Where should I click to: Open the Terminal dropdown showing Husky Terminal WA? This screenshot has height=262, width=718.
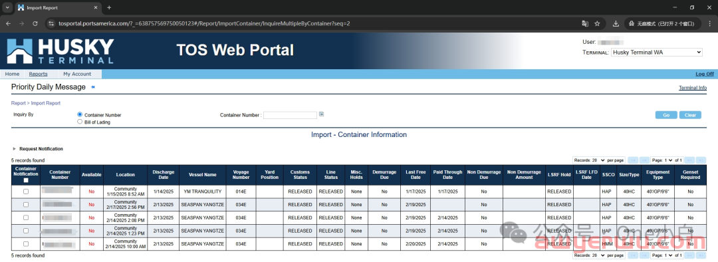[x=657, y=53]
